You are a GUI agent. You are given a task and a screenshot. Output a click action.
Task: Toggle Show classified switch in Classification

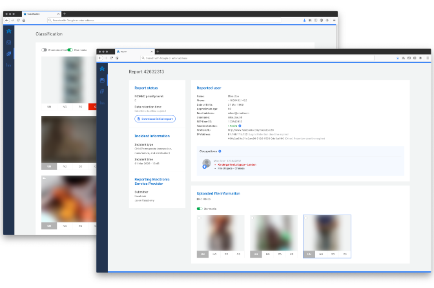(45, 50)
